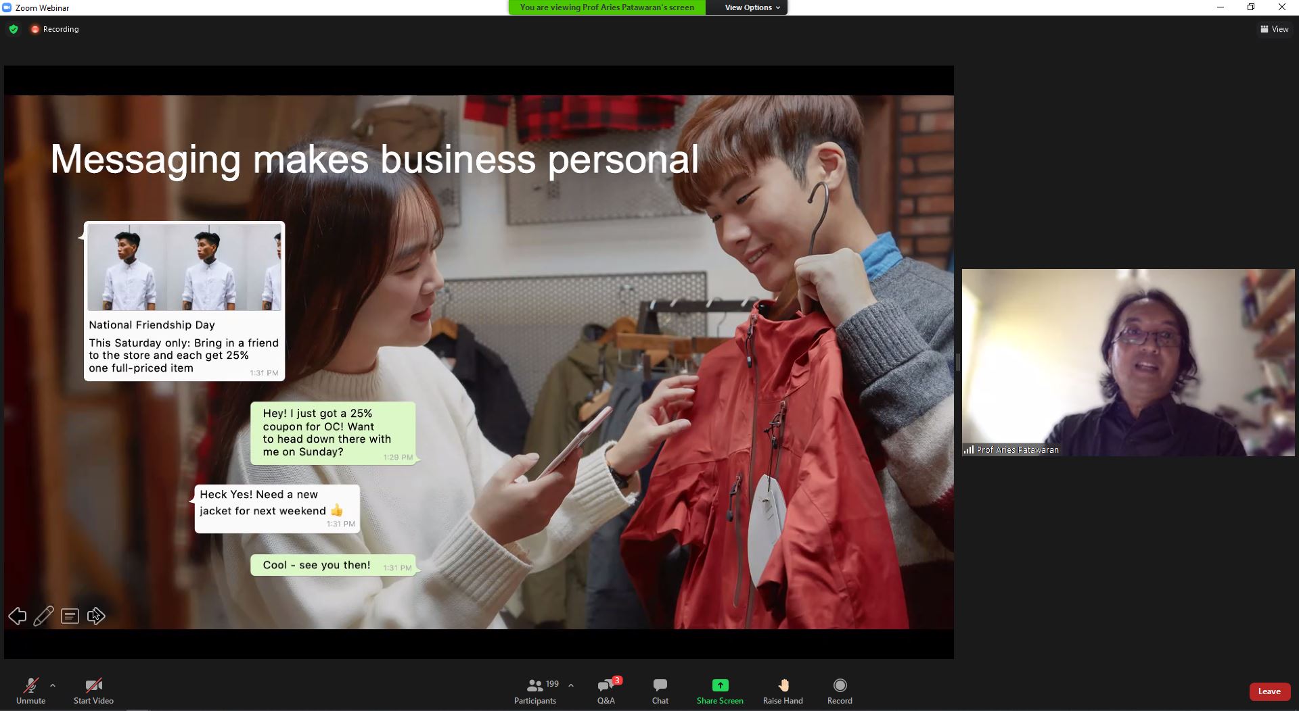Click the green encryption shield icon
This screenshot has width=1299, height=711.
[x=14, y=29]
